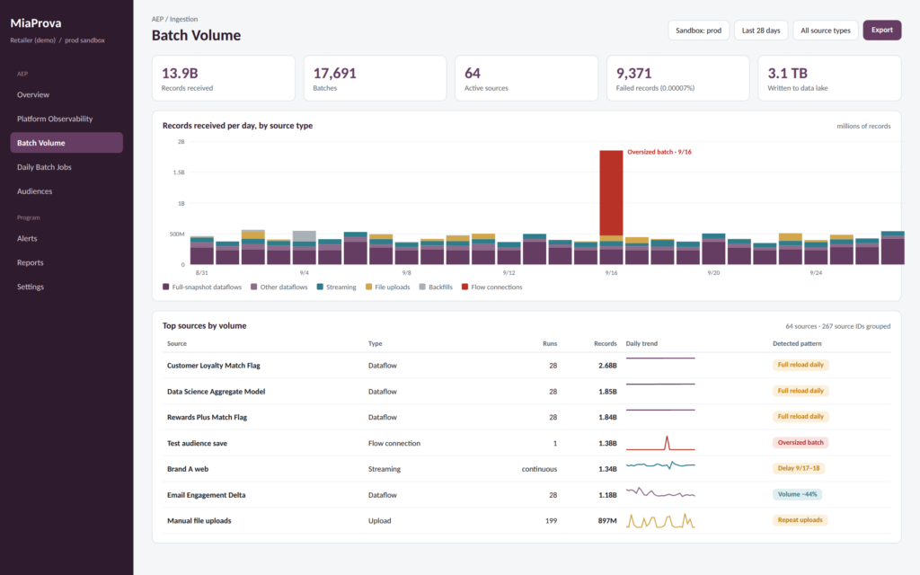Open Daily Batch Jobs
The width and height of the screenshot is (920, 575).
coord(66,167)
